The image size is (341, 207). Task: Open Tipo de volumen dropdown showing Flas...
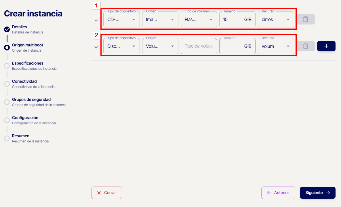[199, 20]
